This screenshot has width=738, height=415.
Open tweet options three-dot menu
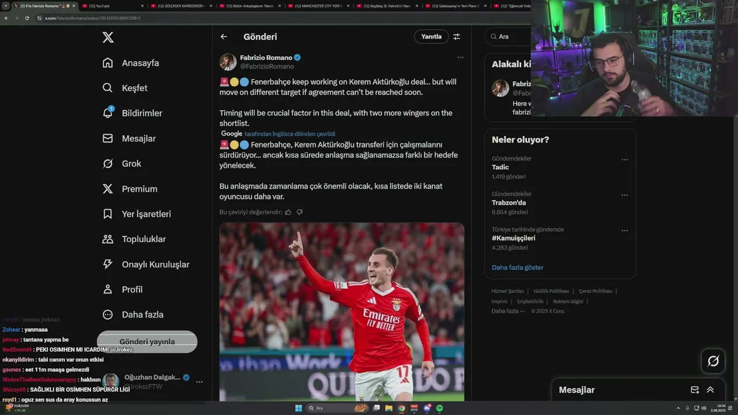point(460,57)
